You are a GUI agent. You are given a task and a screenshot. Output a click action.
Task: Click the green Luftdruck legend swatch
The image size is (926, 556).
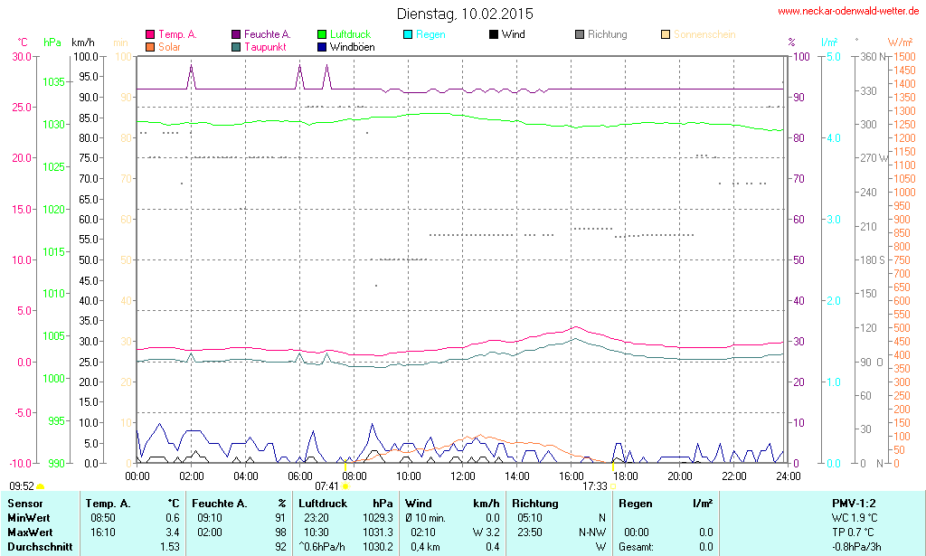click(321, 35)
